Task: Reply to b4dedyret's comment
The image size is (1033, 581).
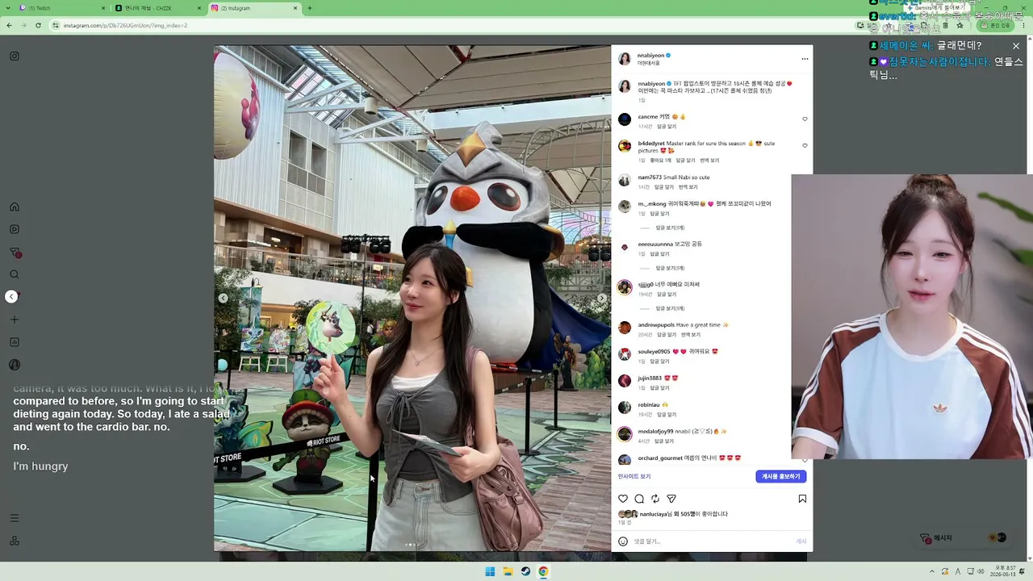Action: tap(685, 161)
